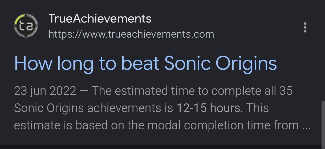Click 'Sonic Origins achievements is' in the snippet
The height and width of the screenshot is (149, 325).
94,108
